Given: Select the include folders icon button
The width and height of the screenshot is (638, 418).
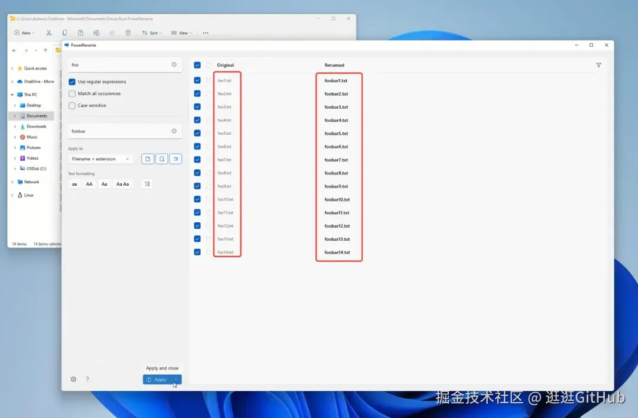Looking at the screenshot, I should click(x=161, y=159).
